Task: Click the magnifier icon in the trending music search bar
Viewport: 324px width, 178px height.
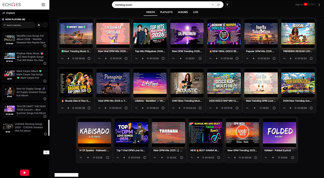Action: [218, 5]
